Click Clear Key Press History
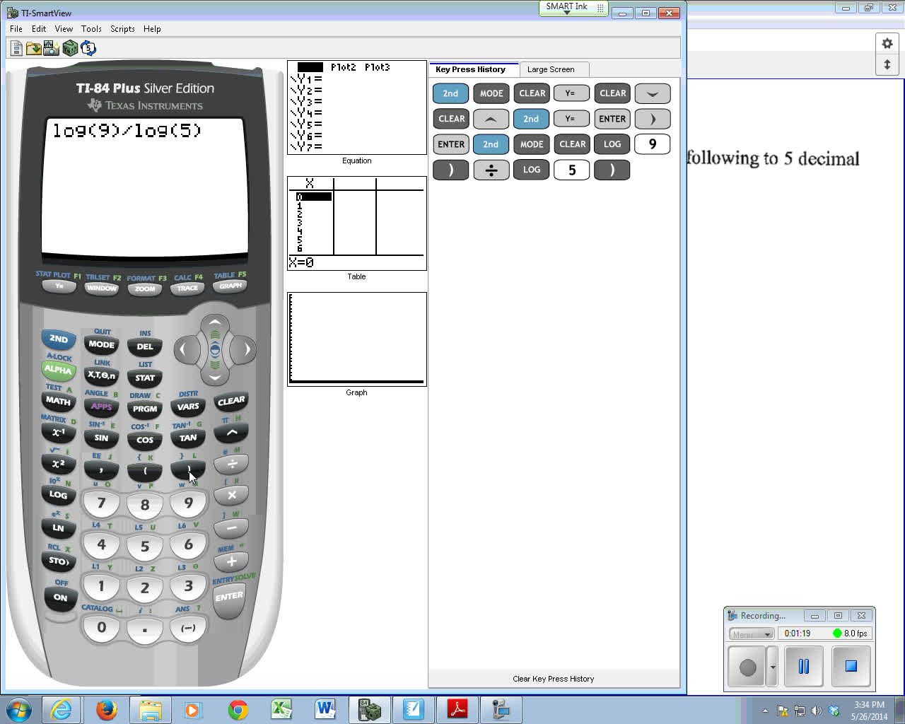905x724 pixels. tap(554, 679)
